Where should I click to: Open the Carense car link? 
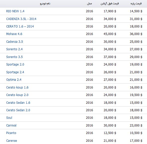tap(11, 140)
